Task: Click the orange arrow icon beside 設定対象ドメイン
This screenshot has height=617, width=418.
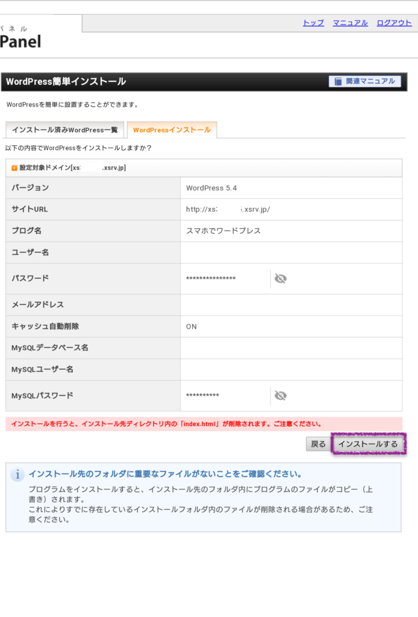Action: [14, 168]
